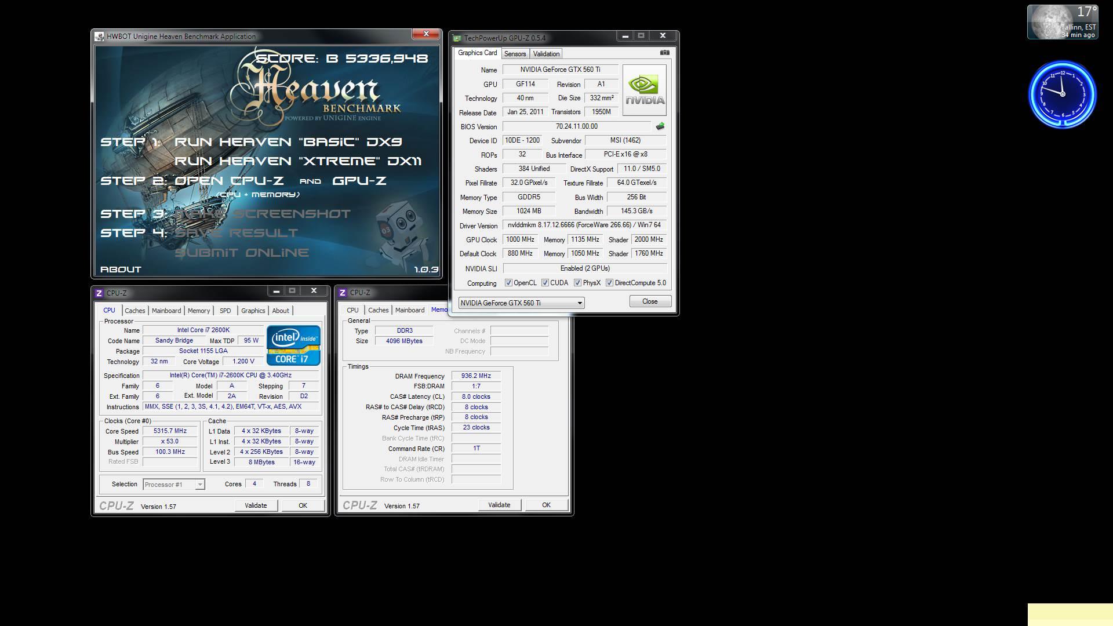Open the Caches tab in left CPU-Z
The height and width of the screenshot is (626, 1113).
(134, 311)
